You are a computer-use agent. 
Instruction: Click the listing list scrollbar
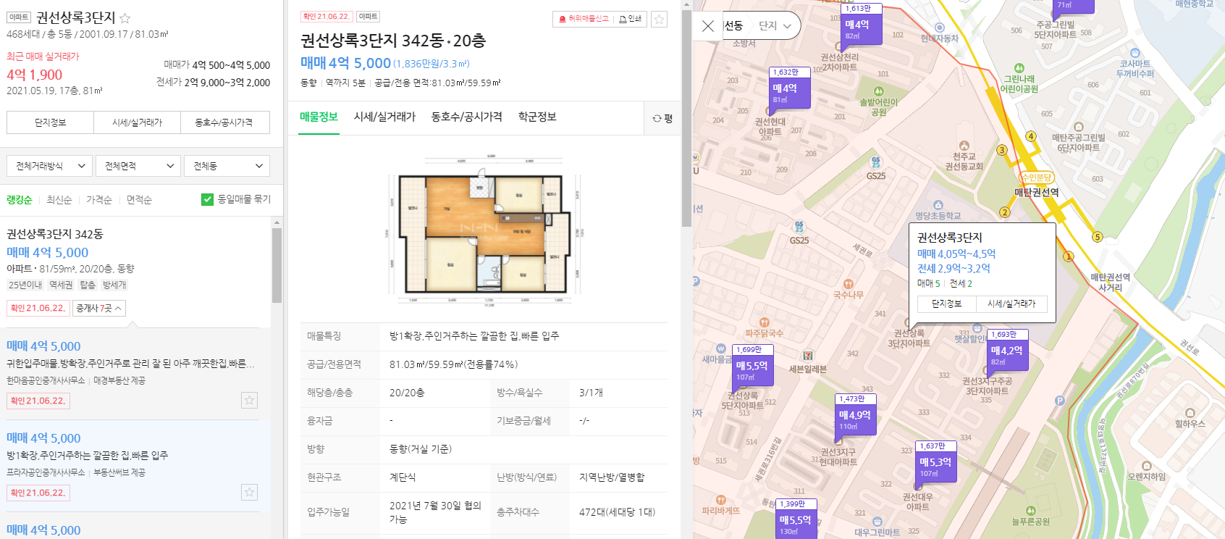coord(277,266)
